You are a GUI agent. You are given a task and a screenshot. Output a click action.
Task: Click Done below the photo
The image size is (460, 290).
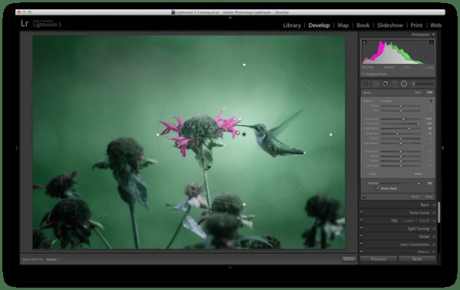[x=349, y=259]
